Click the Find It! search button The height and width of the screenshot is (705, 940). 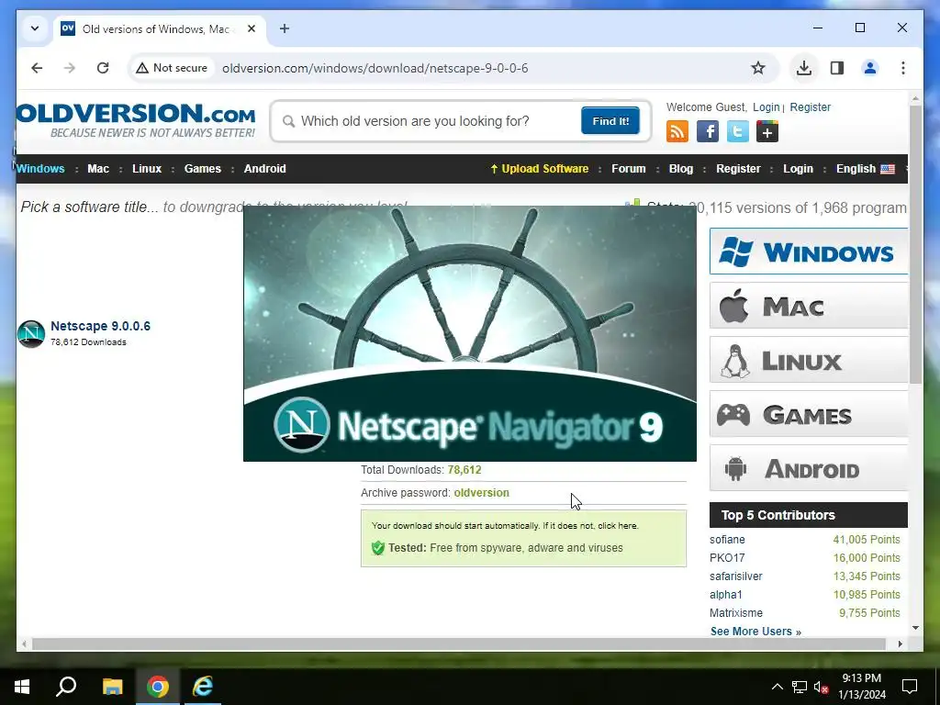pos(610,120)
